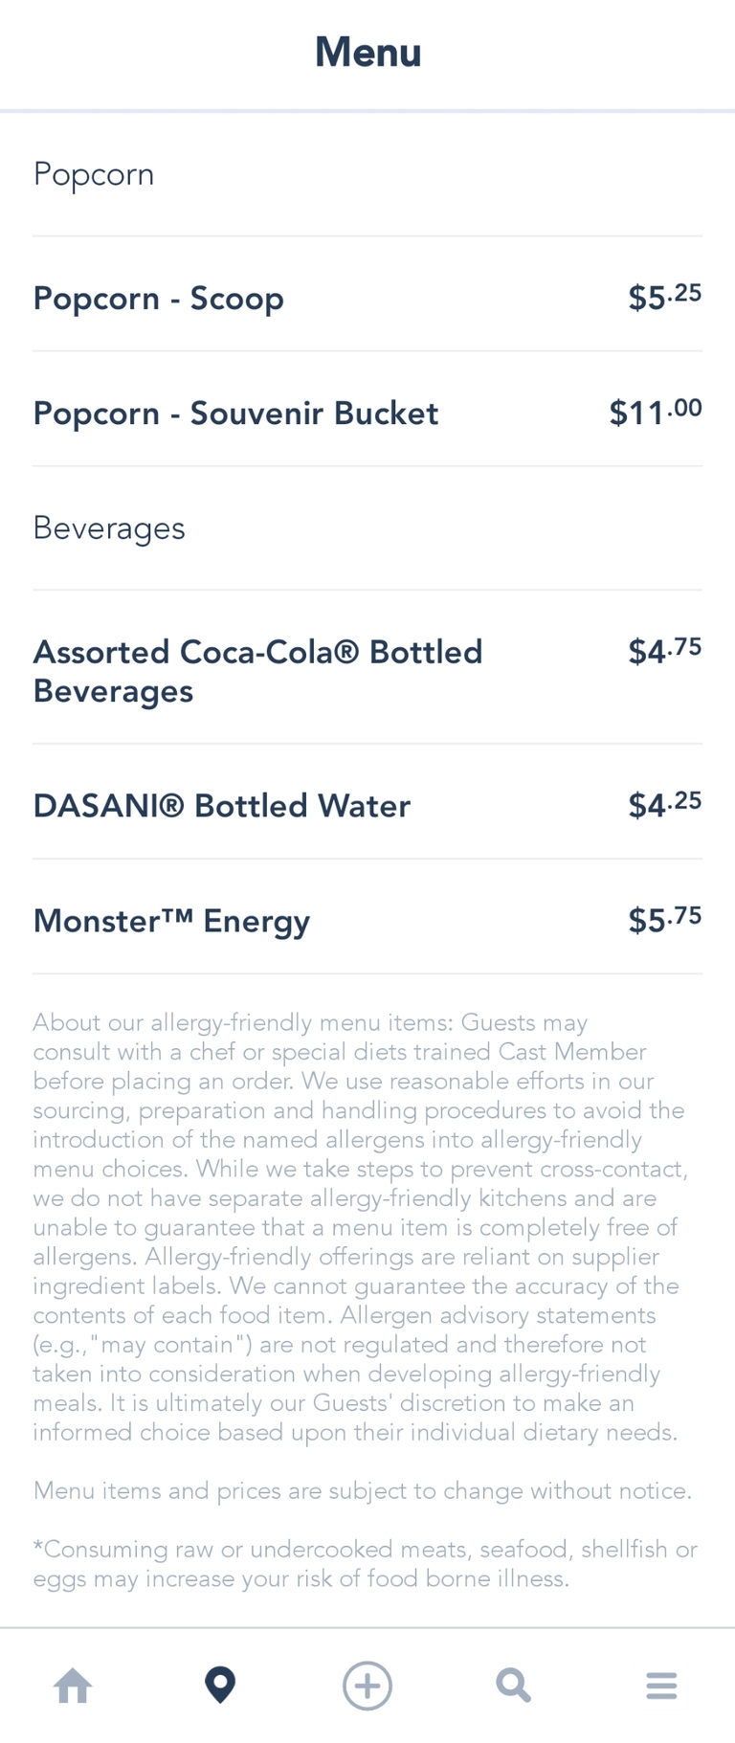Tap Assorted Coca-Cola Bottled Beverages
735x1743 pixels.
coord(257,671)
